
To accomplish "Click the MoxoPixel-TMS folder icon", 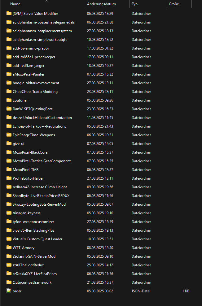I will [x=9, y=169].
